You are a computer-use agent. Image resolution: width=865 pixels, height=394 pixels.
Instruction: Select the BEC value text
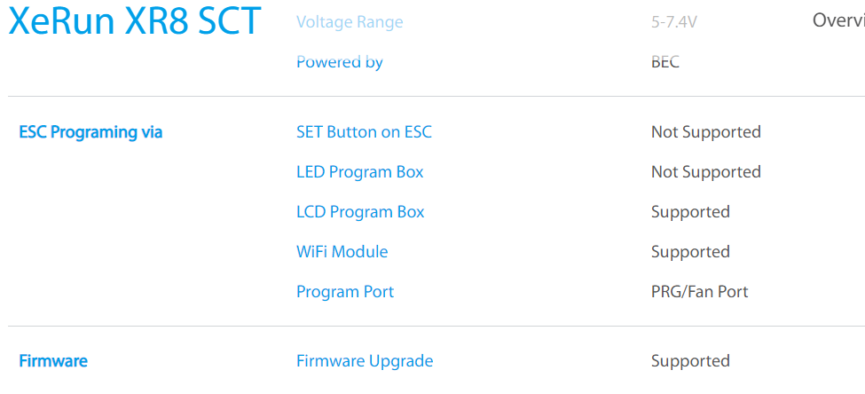point(665,62)
